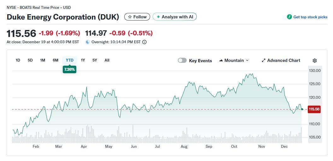Click the star icon in Follow
The width and height of the screenshot is (333, 161).
130,17
